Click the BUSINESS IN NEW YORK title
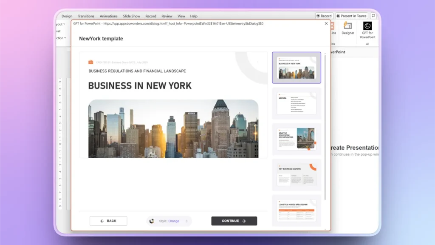 click(x=140, y=86)
